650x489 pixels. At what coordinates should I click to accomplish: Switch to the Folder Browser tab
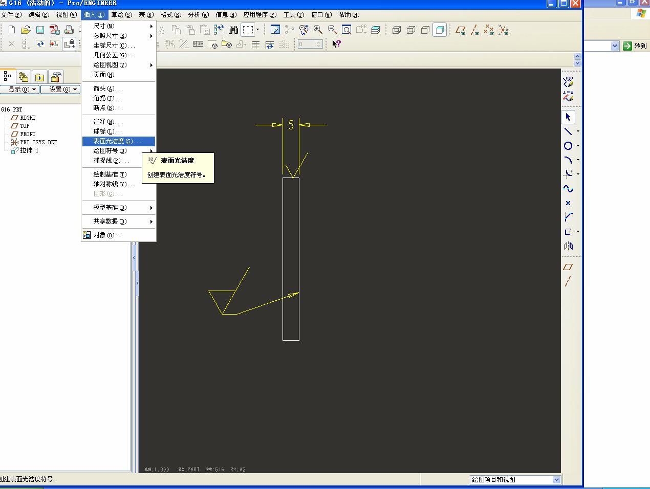pyautogui.click(x=24, y=77)
